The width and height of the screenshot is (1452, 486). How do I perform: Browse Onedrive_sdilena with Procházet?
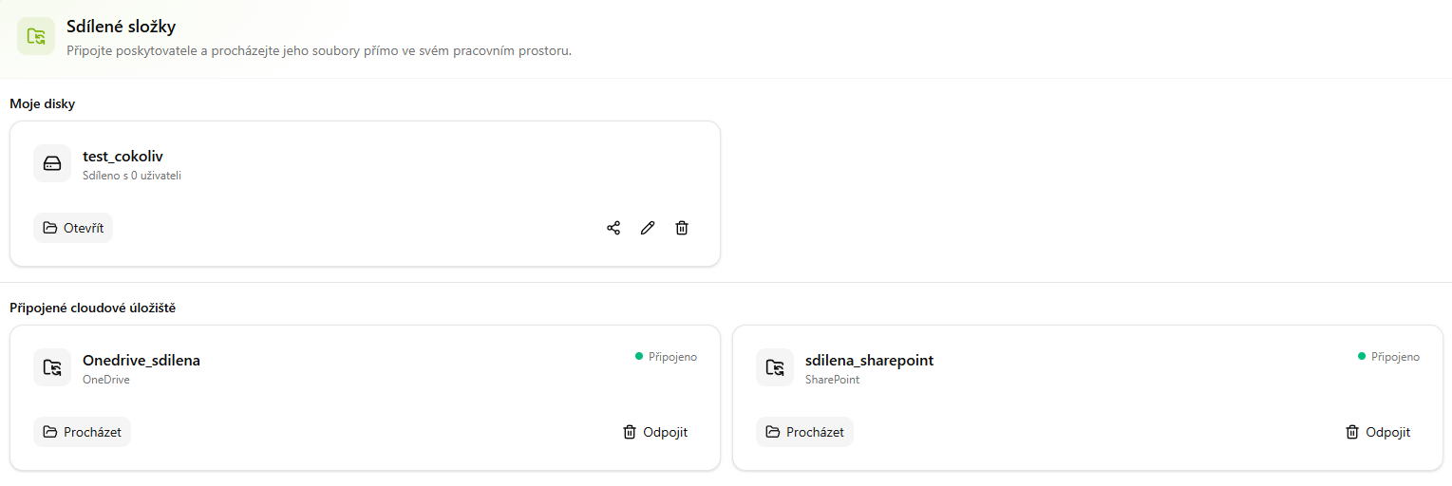(x=82, y=432)
